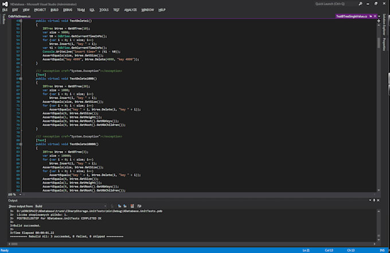Select the TestBTreeSingleValue.cs tab
The height and width of the screenshot is (253, 390).
pos(352,16)
